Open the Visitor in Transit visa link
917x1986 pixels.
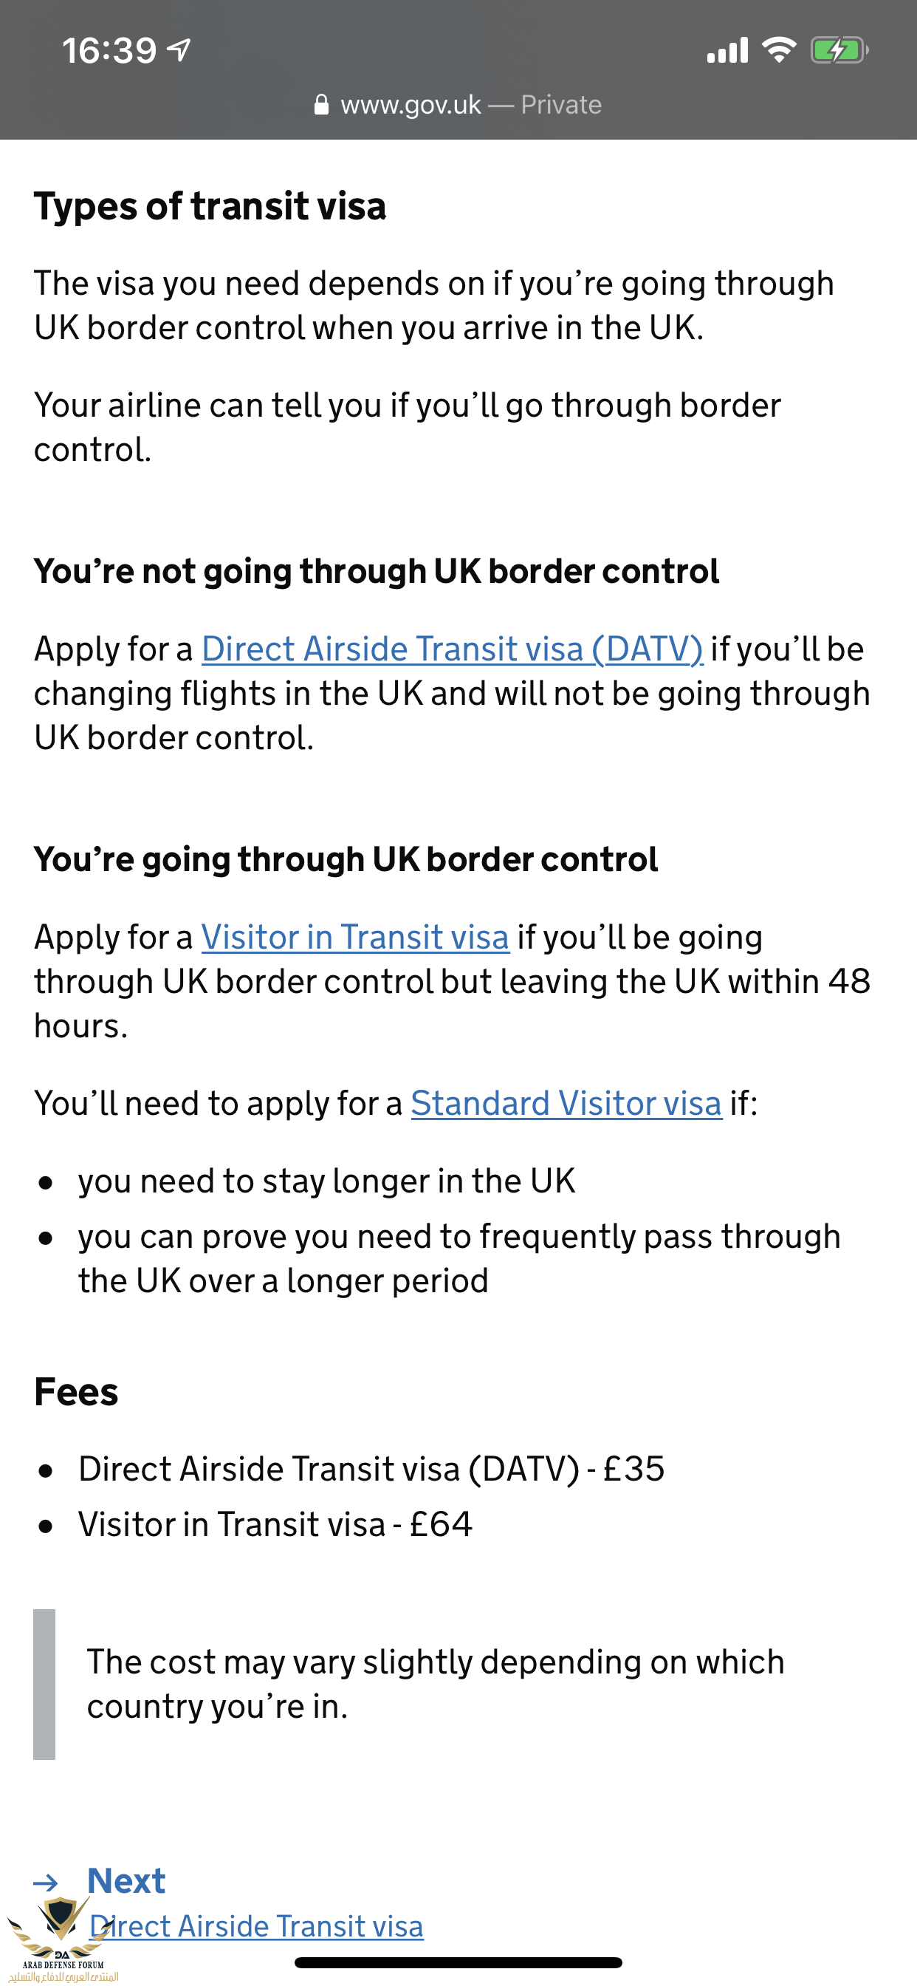pyautogui.click(x=354, y=938)
